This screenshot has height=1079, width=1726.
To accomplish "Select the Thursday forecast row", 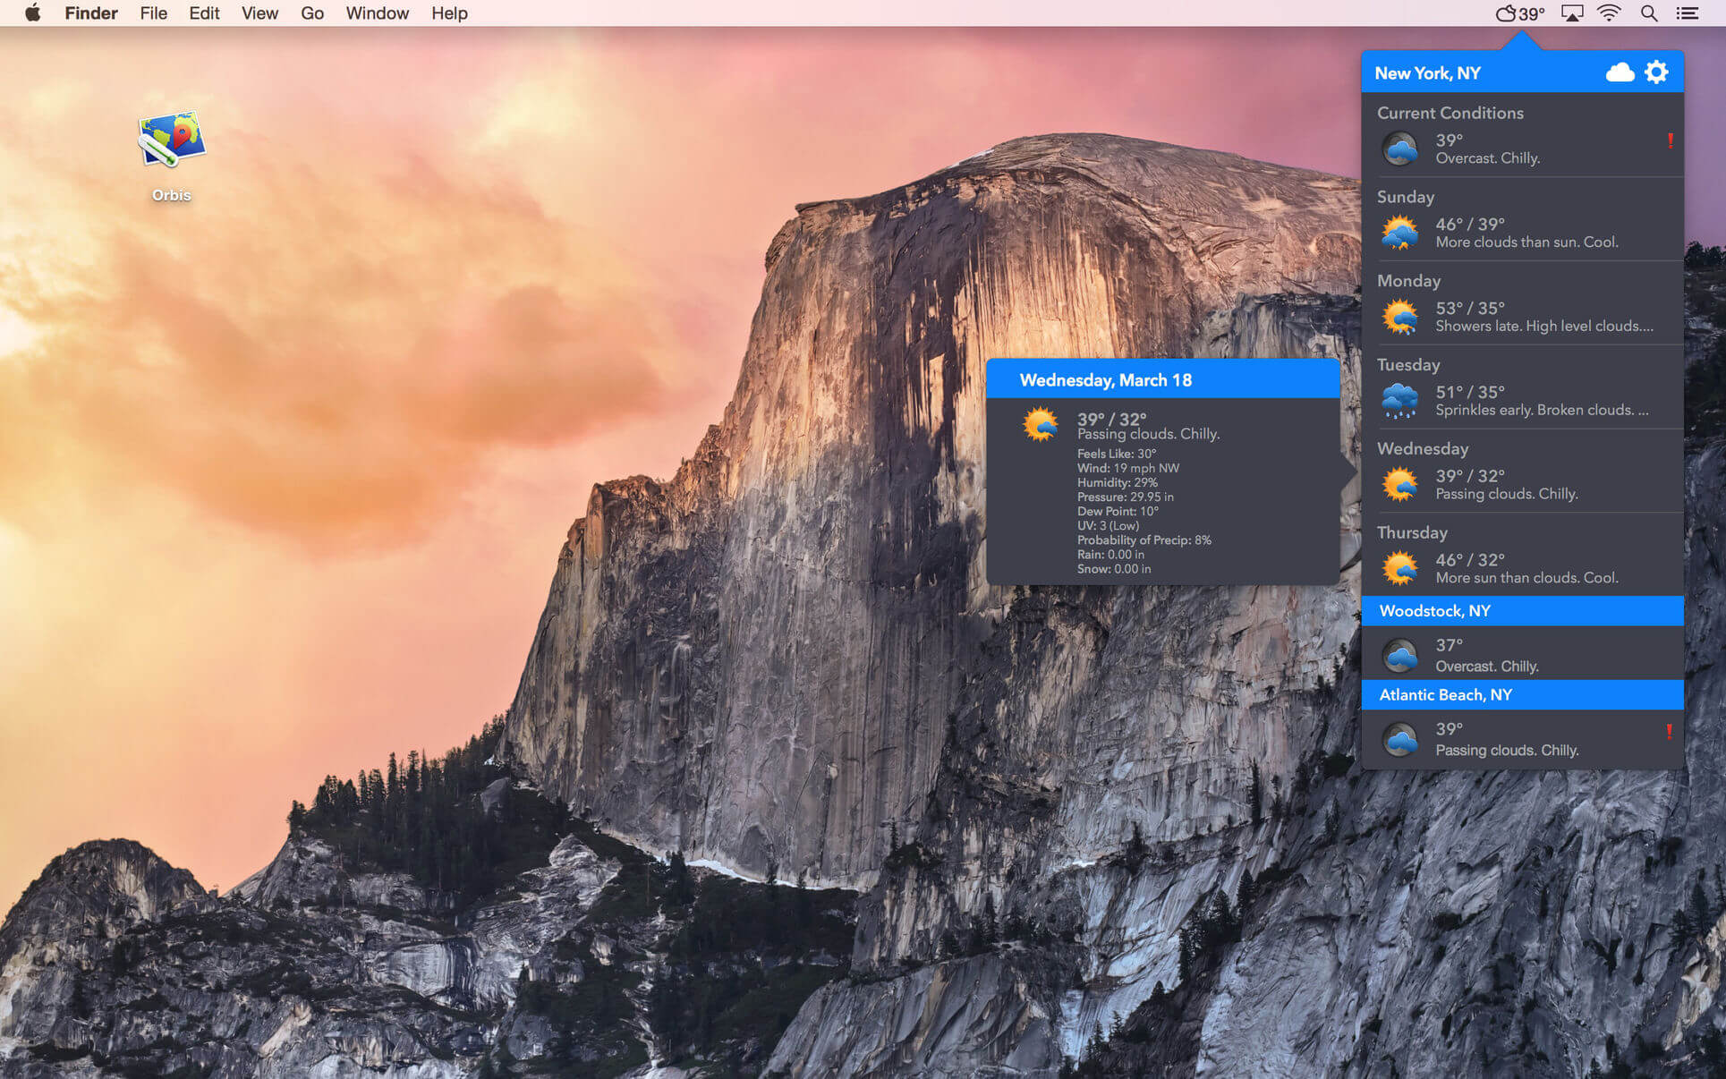I will point(1522,555).
